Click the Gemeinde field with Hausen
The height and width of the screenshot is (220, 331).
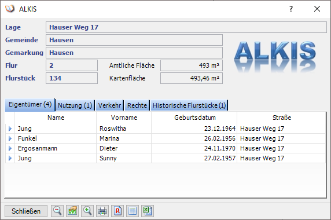click(x=134, y=40)
